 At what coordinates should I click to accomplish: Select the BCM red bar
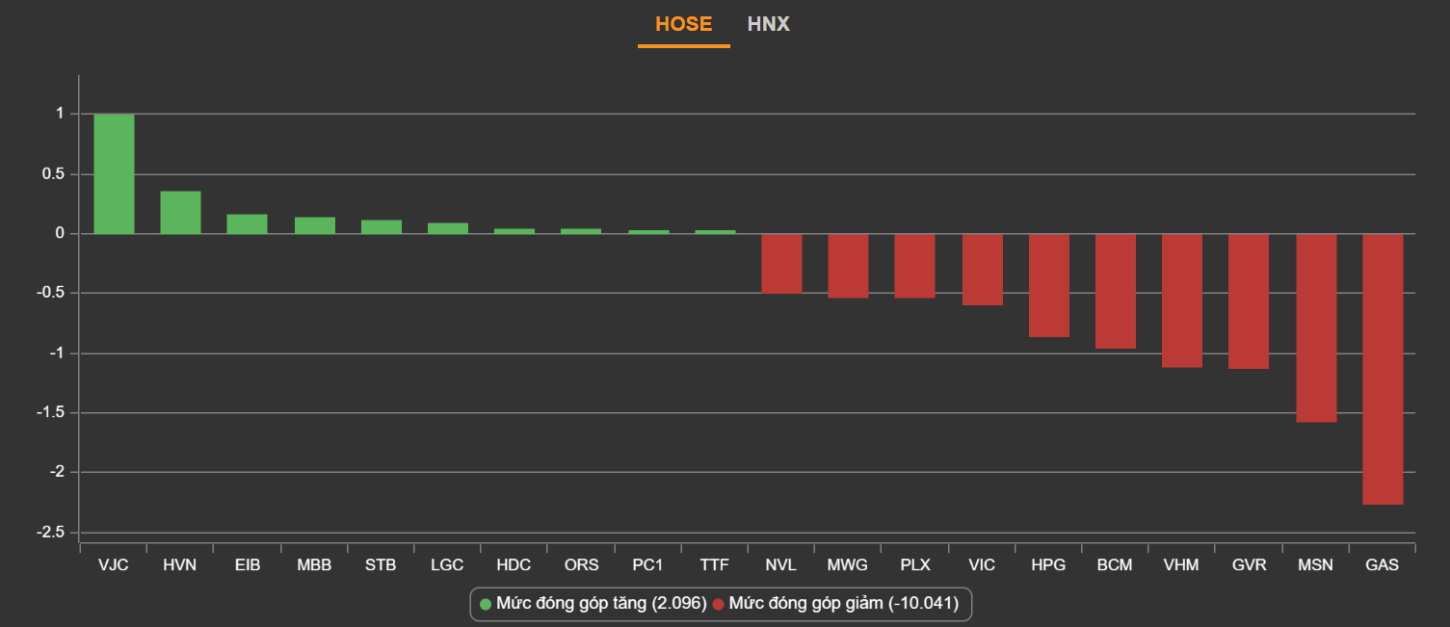[1115, 291]
